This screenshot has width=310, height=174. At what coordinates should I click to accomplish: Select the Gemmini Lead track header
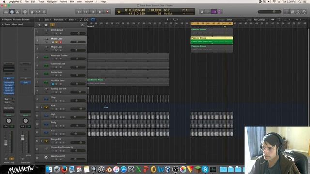(61, 66)
